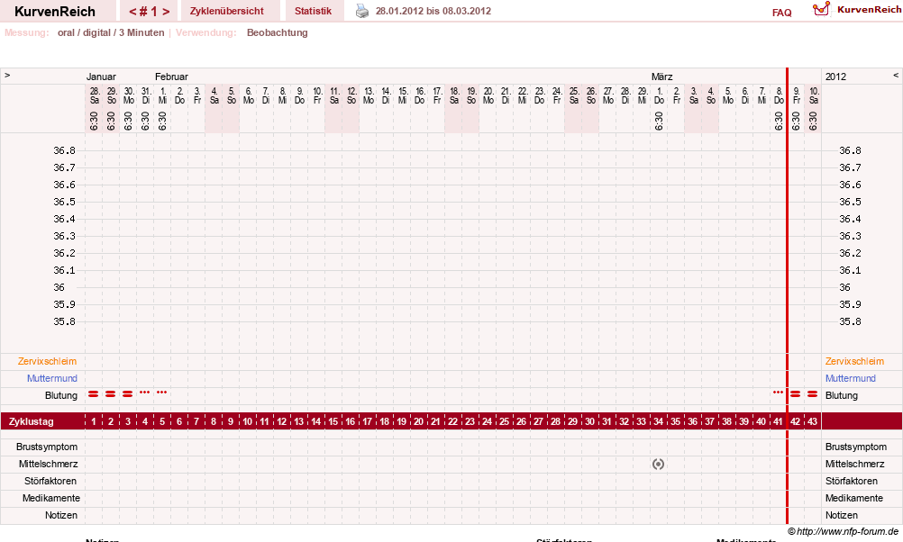Click the right 35.8 temperature axis label

[850, 321]
